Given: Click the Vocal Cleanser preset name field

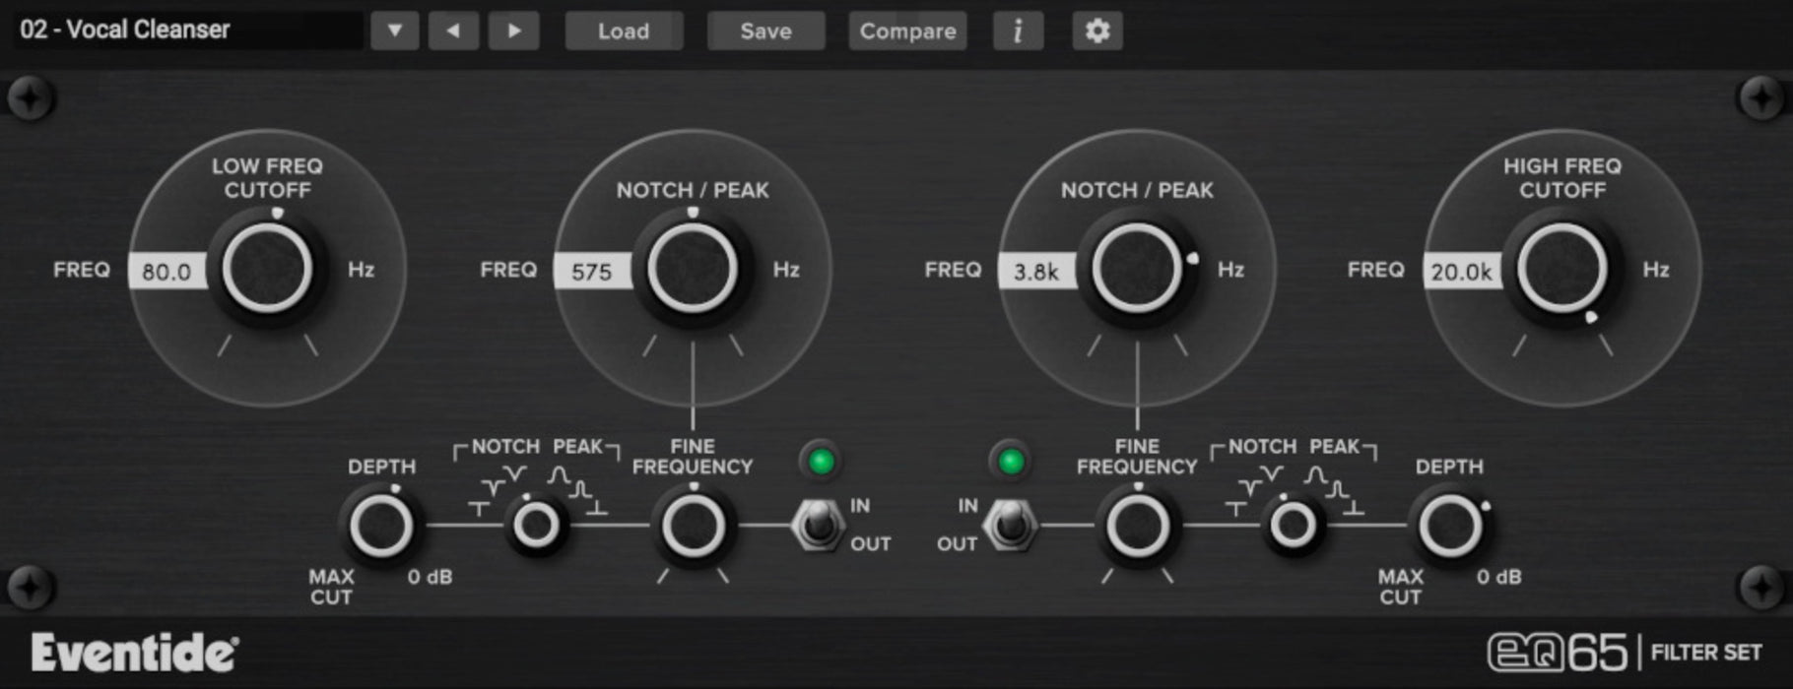Looking at the screenshot, I should [187, 31].
